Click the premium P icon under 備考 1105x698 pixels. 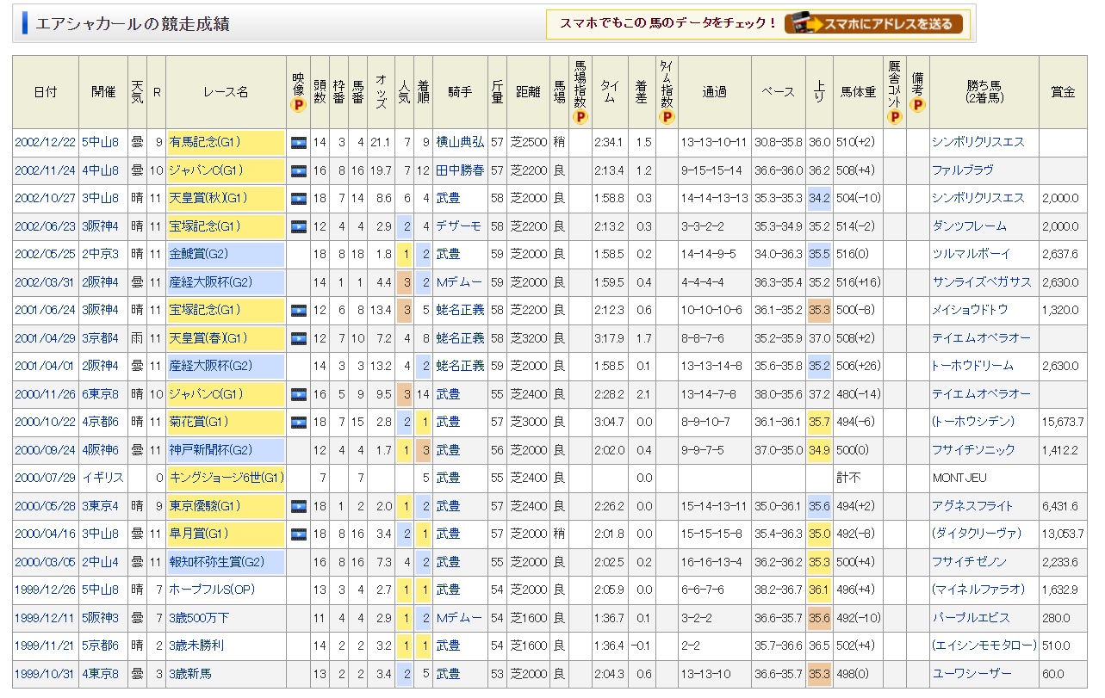pyautogui.click(x=918, y=105)
